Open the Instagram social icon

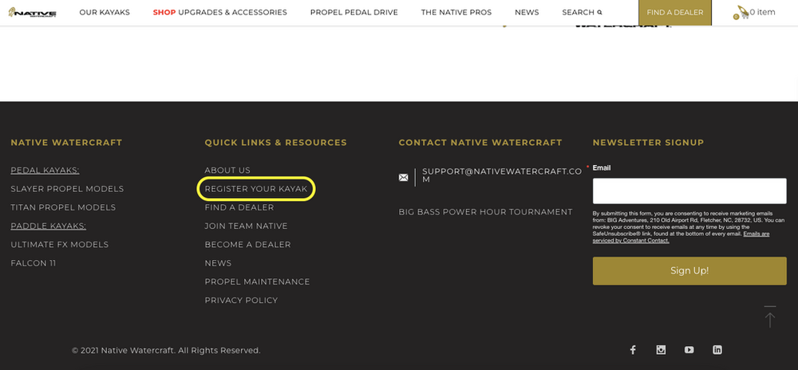tap(661, 350)
